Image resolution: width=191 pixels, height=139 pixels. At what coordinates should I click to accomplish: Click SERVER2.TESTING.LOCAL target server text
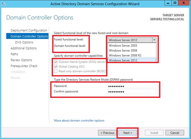(167, 19)
